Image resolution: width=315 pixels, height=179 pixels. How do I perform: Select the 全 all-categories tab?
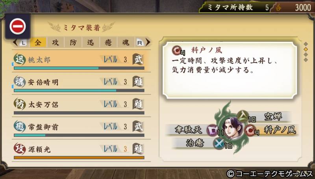click(x=38, y=42)
